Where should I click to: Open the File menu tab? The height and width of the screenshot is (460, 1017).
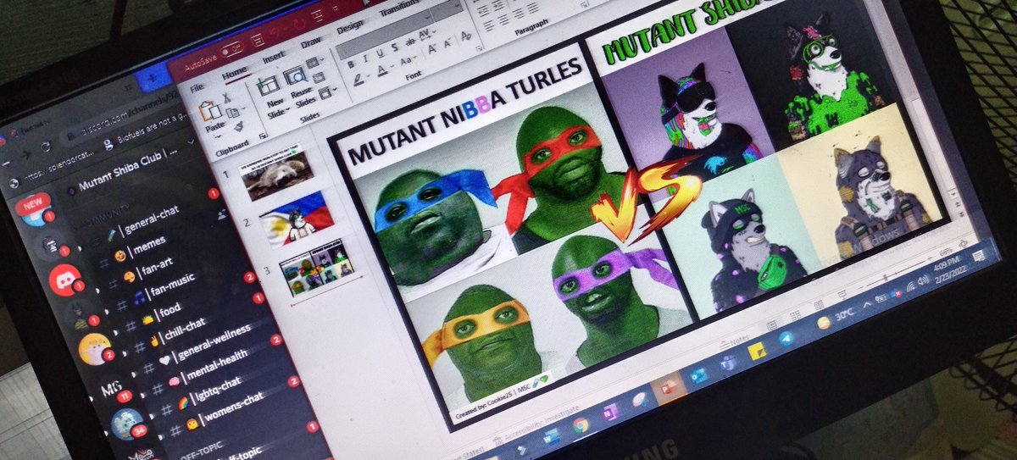pyautogui.click(x=197, y=86)
